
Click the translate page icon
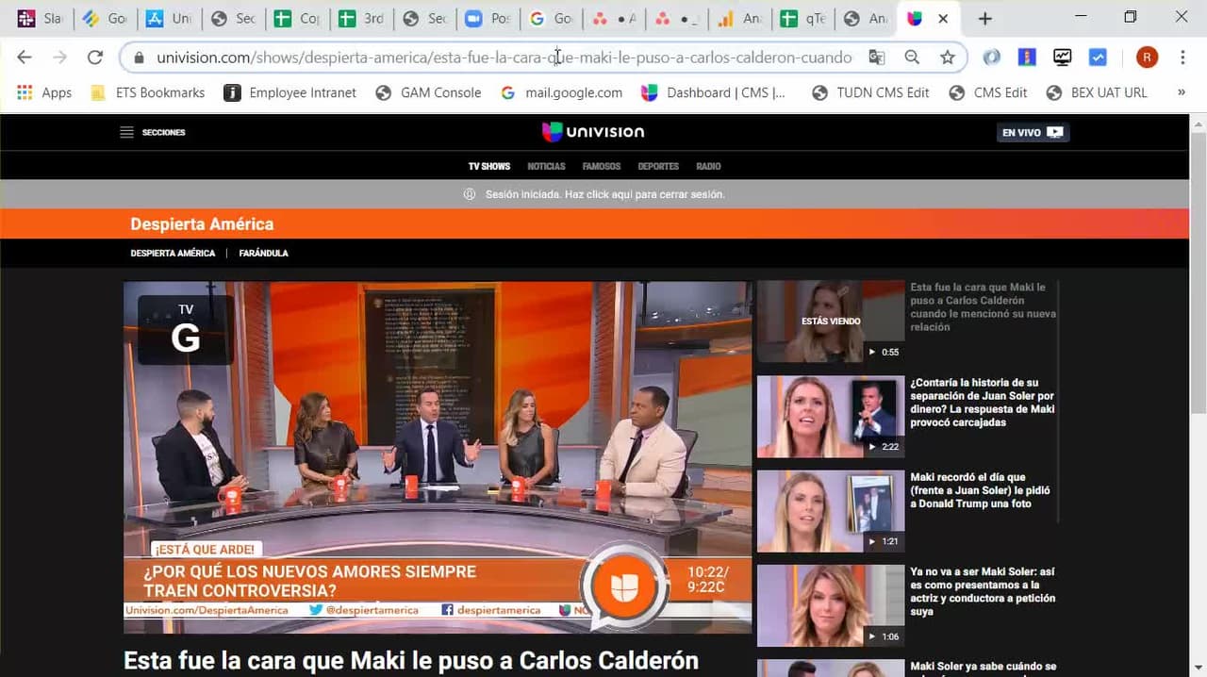click(877, 58)
